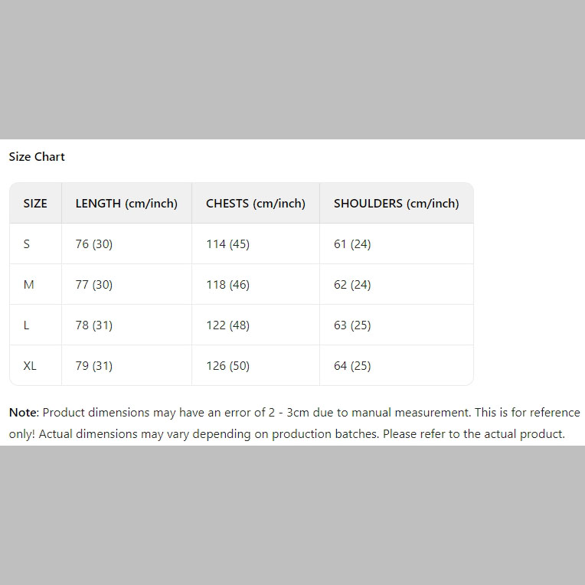Select the 77 (30) length cell
The height and width of the screenshot is (585, 585).
[x=94, y=285]
